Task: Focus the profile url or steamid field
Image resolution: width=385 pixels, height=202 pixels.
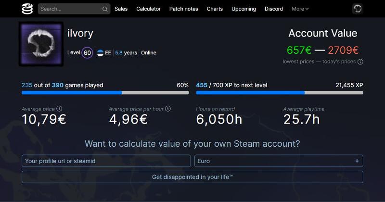Action: (106, 161)
